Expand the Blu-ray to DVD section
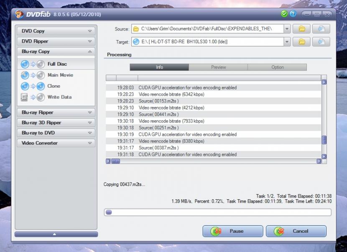 coord(56,133)
